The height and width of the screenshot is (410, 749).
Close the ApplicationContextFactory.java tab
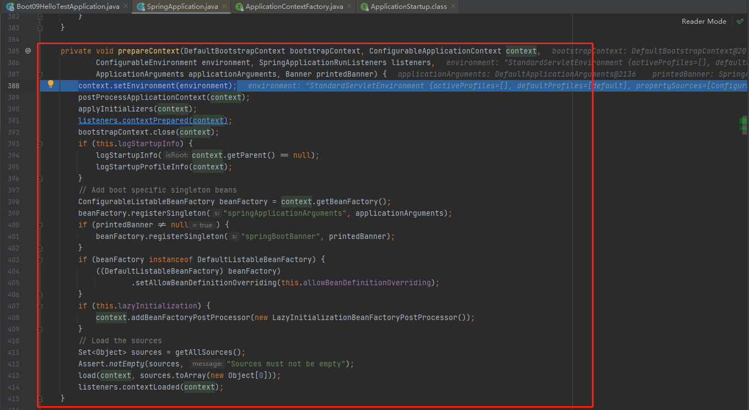351,7
